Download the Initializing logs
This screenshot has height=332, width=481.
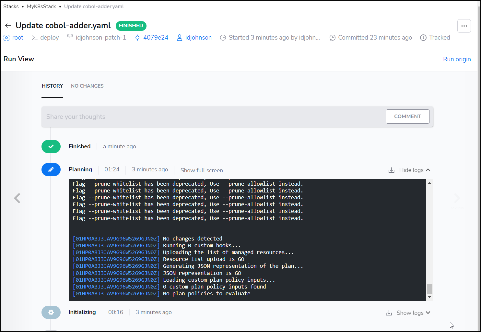click(x=389, y=313)
